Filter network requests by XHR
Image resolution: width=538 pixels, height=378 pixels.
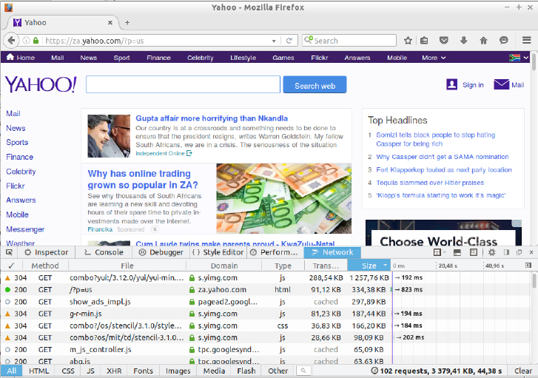114,371
